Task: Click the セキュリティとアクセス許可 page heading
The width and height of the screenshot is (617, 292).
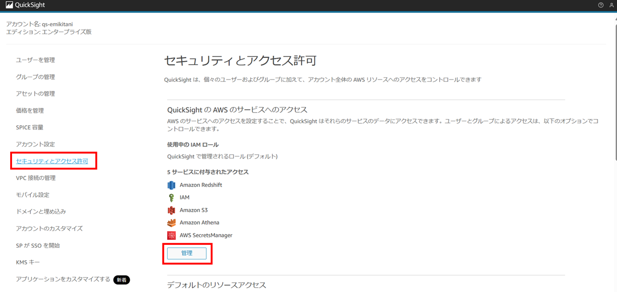Action: pos(240,61)
